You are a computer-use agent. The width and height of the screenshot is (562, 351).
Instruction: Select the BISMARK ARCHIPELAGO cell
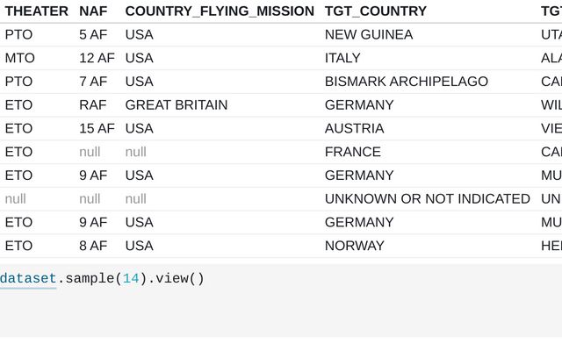coord(406,82)
